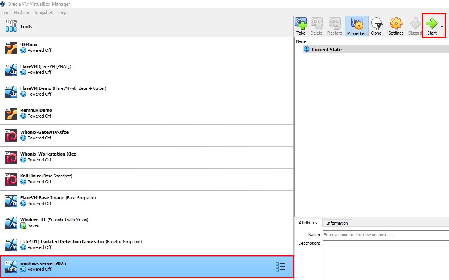Viewport: 449px width, 280px height.
Task: Open the Snapshot menu
Action: [x=43, y=12]
